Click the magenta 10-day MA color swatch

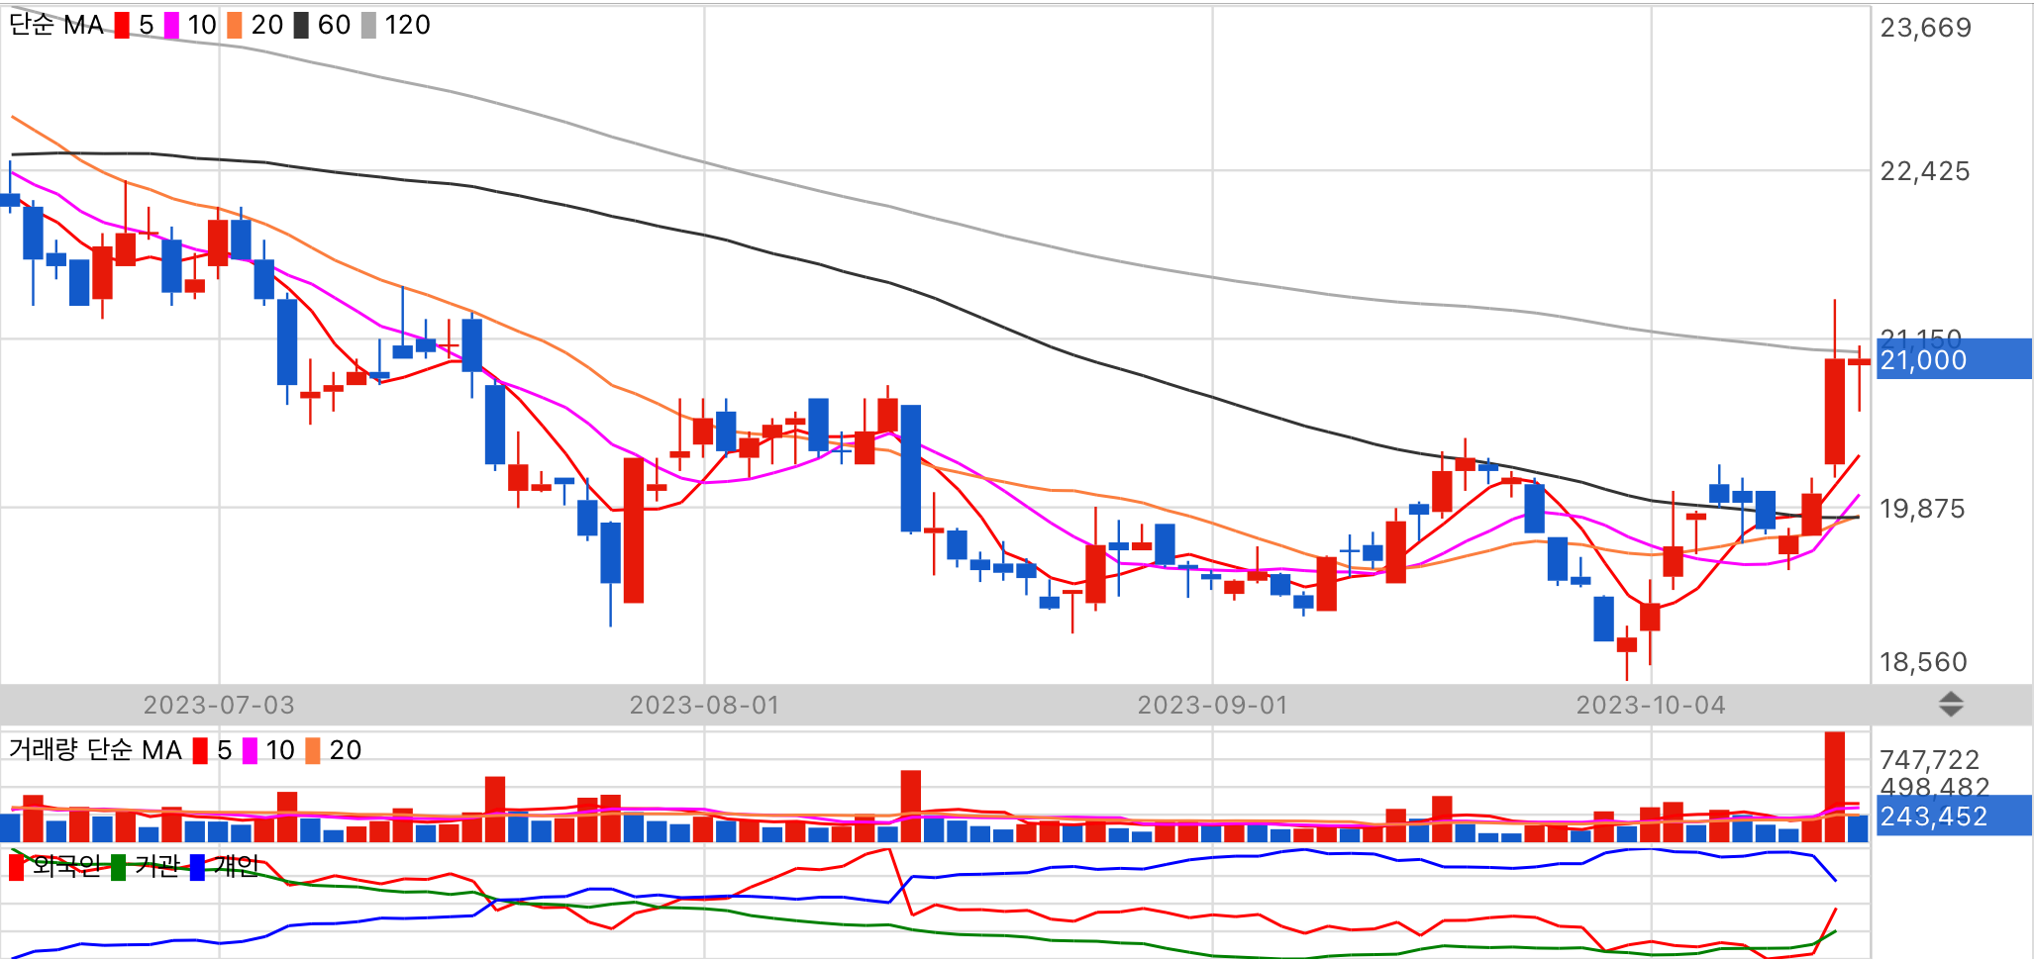point(171,25)
